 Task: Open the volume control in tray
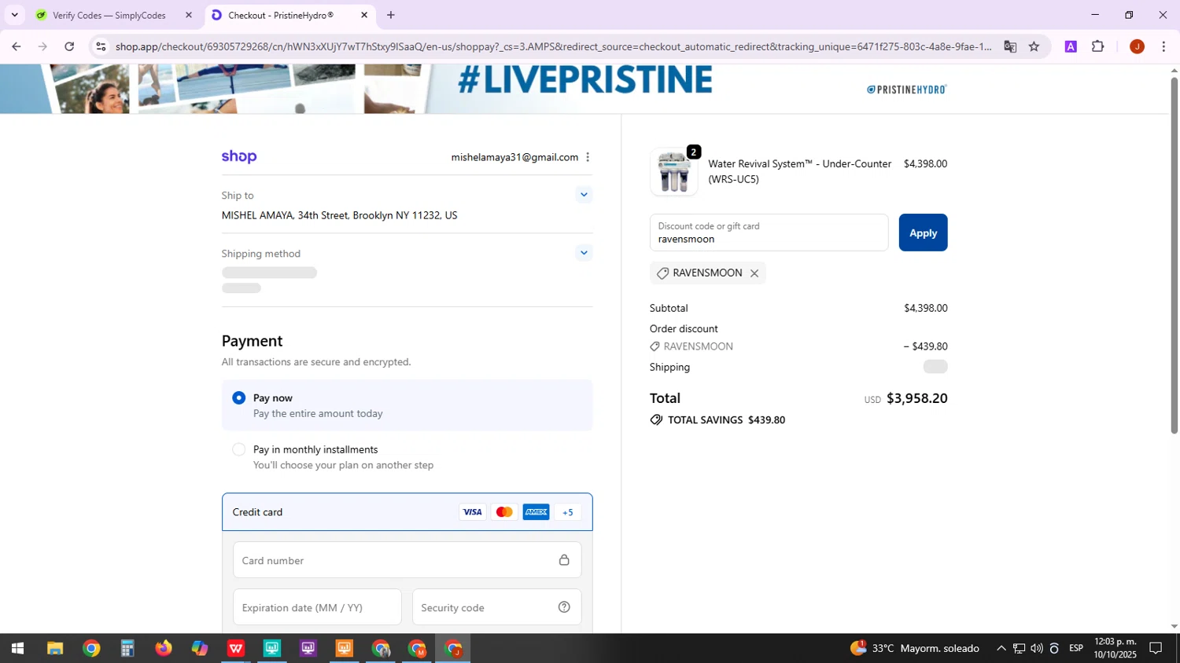point(1037,649)
